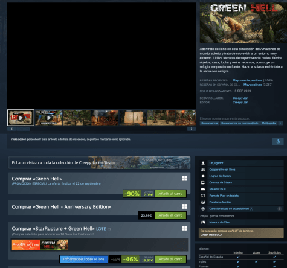Expand more tags with plus button

point(280,123)
